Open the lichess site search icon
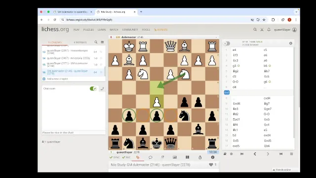 click(255, 30)
